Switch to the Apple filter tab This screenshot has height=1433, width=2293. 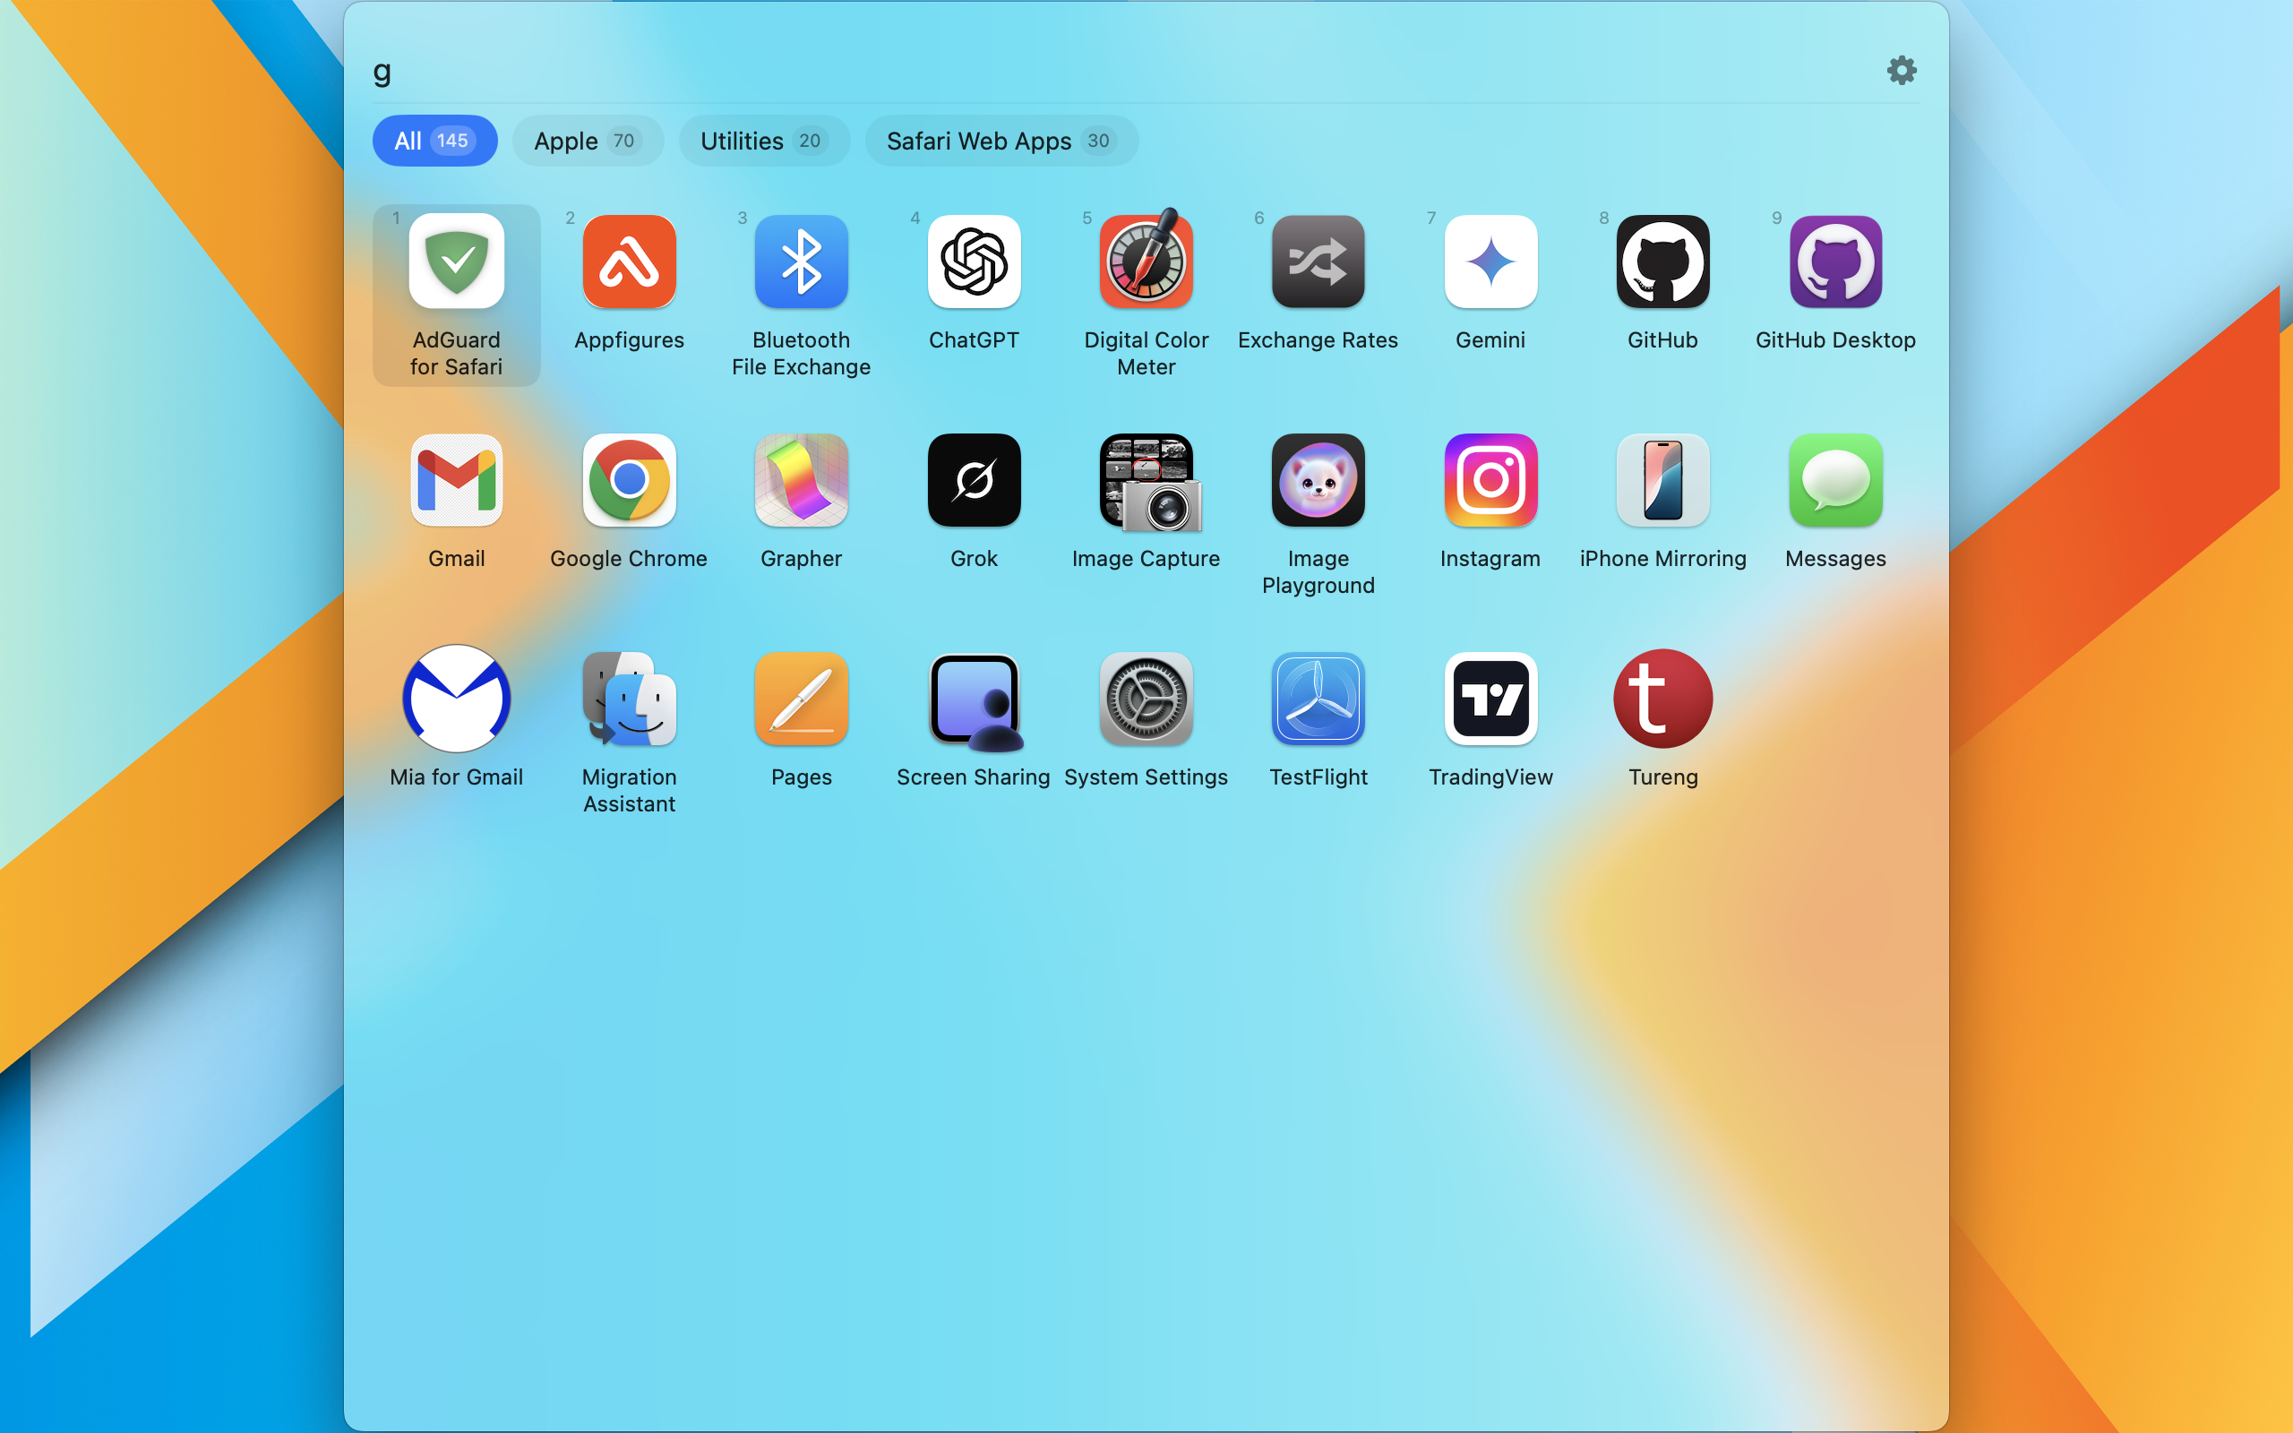point(587,142)
